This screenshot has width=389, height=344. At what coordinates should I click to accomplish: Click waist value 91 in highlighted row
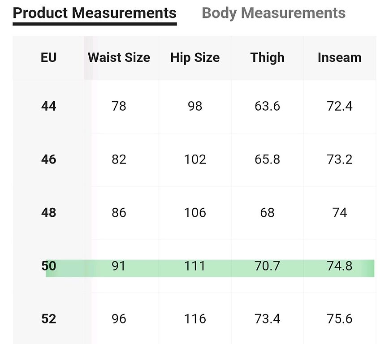119,266
